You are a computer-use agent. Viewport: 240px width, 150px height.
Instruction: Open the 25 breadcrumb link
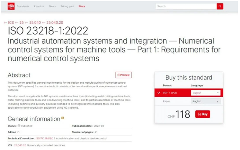pyautogui.click(x=22, y=22)
